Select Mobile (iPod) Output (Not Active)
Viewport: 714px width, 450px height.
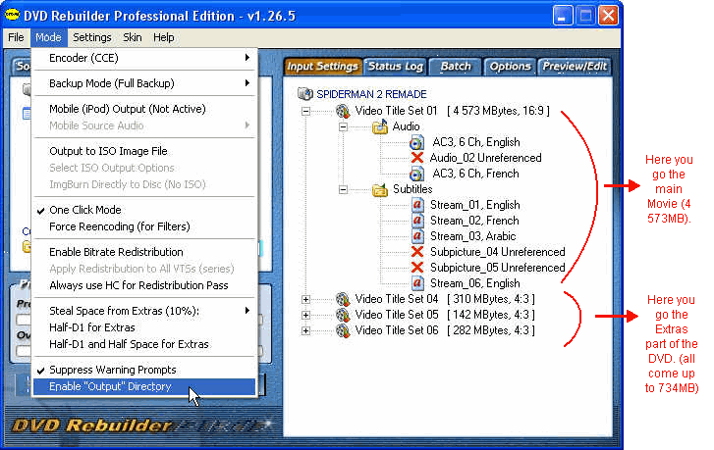pos(144,109)
